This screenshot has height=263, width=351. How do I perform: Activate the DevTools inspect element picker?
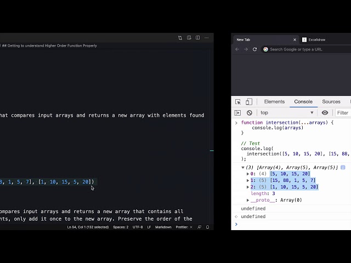(237, 102)
